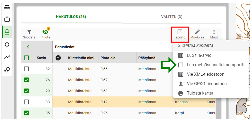Open the person-with-tree sidebar icon
The width and height of the screenshot is (252, 121).
[x=7, y=70]
